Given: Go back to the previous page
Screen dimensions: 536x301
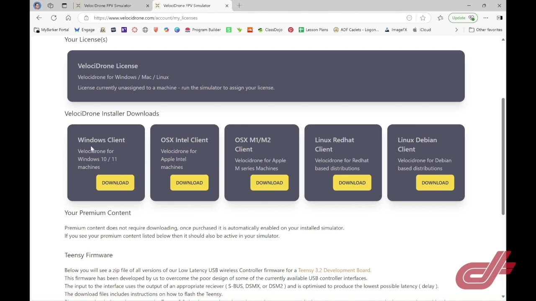Looking at the screenshot, I should (x=39, y=18).
